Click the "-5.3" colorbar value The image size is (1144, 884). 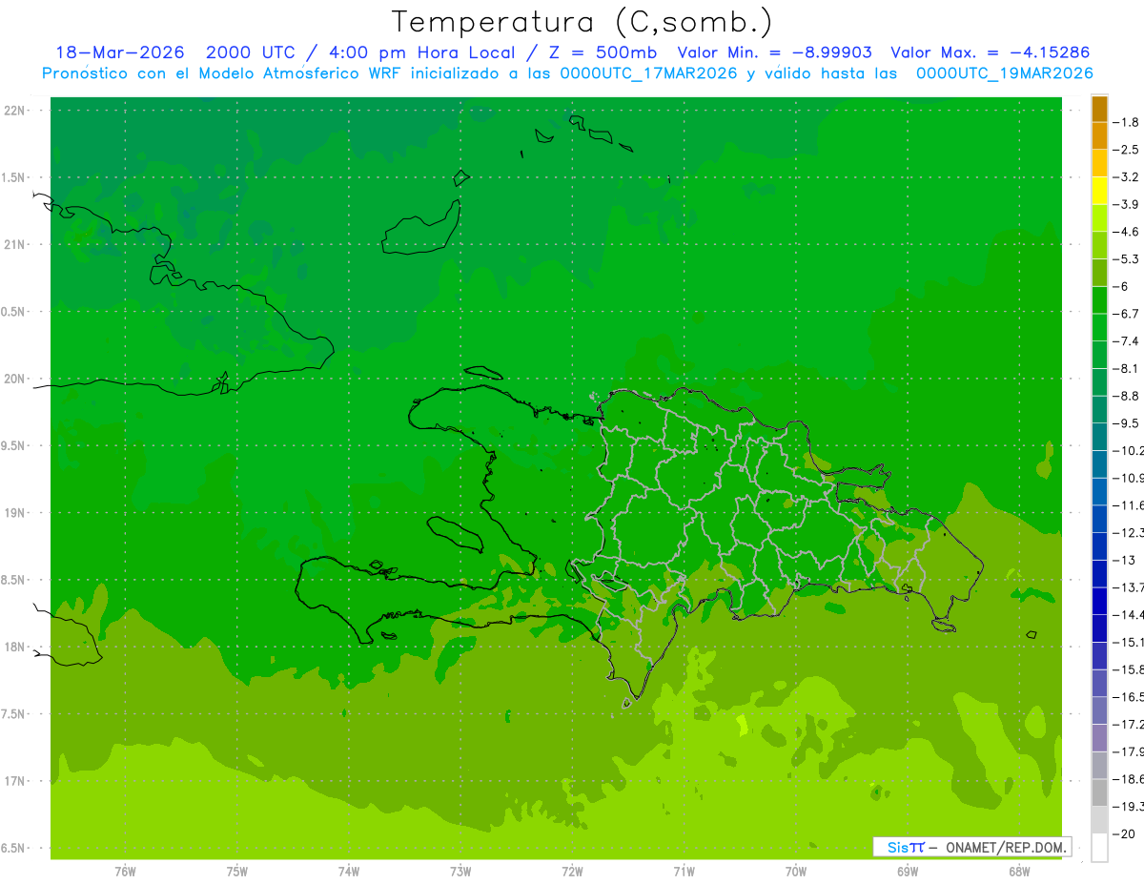(1127, 259)
